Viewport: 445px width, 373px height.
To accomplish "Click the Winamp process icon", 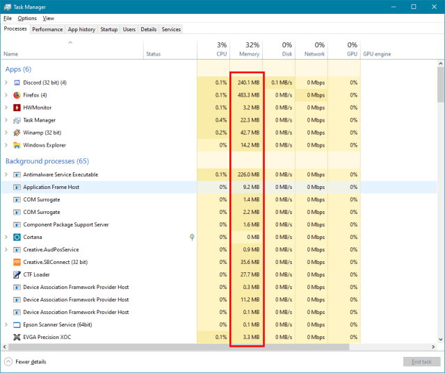I will pos(17,133).
